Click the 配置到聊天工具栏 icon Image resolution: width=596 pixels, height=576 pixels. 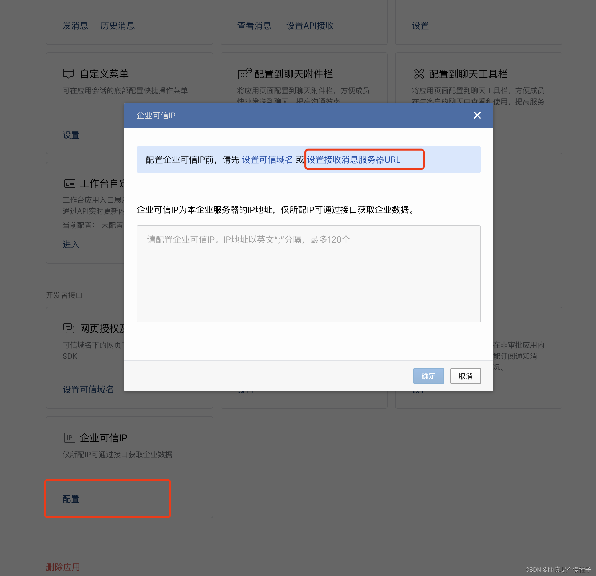click(x=419, y=74)
